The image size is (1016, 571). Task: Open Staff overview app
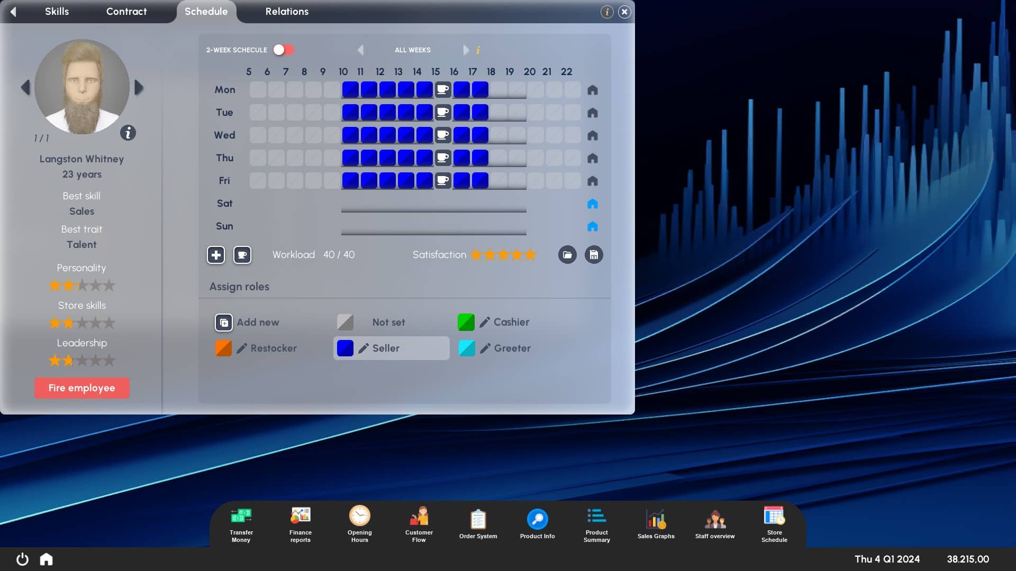tap(715, 524)
